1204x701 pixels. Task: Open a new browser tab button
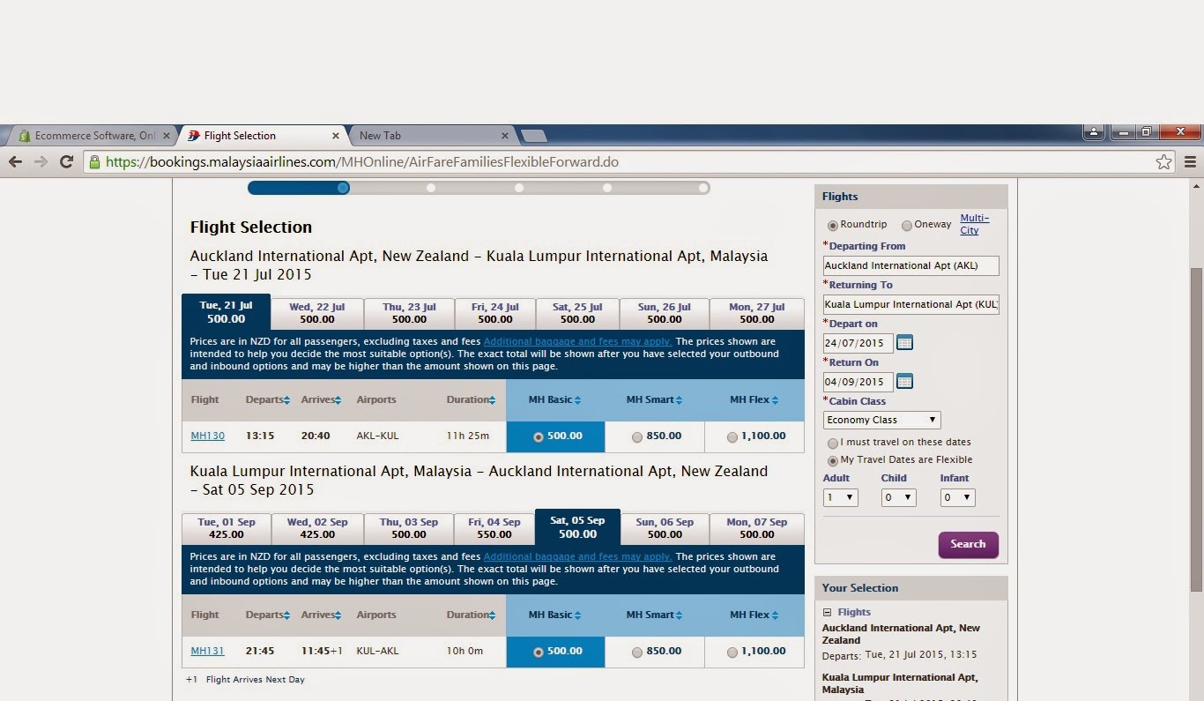point(534,136)
